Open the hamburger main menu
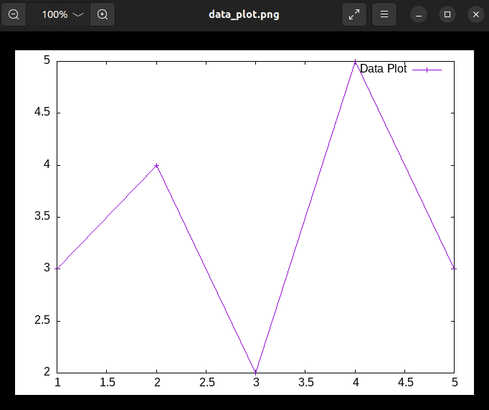Image resolution: width=489 pixels, height=410 pixels. [x=384, y=14]
